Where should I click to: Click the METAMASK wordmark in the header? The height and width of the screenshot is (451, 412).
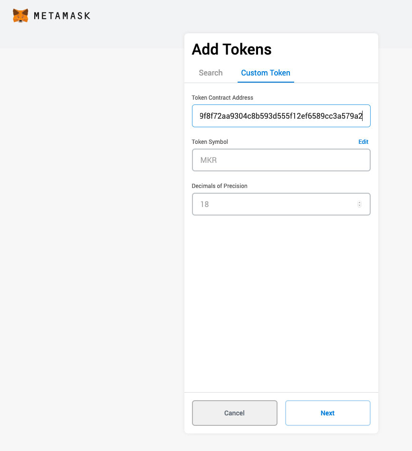[61, 15]
